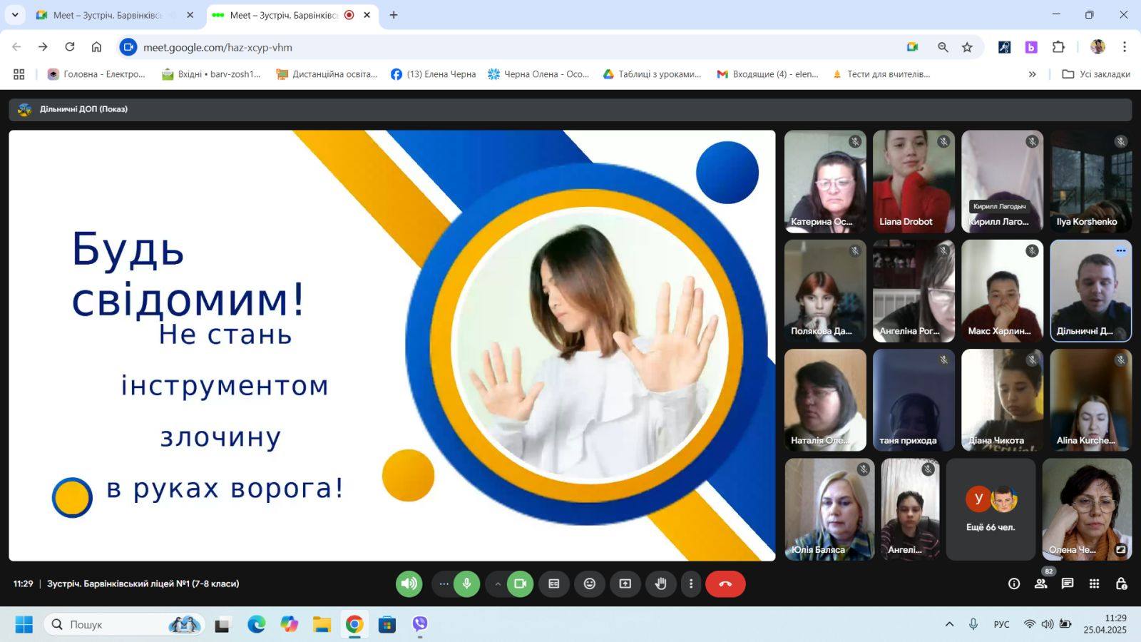Select Ilya Korshenko video tile
Viewport: 1141px width, 642px height.
pos(1090,181)
